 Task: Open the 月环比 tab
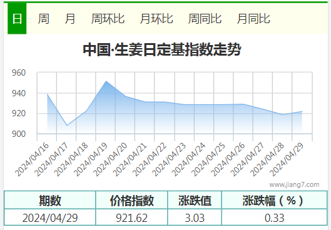coord(156,19)
